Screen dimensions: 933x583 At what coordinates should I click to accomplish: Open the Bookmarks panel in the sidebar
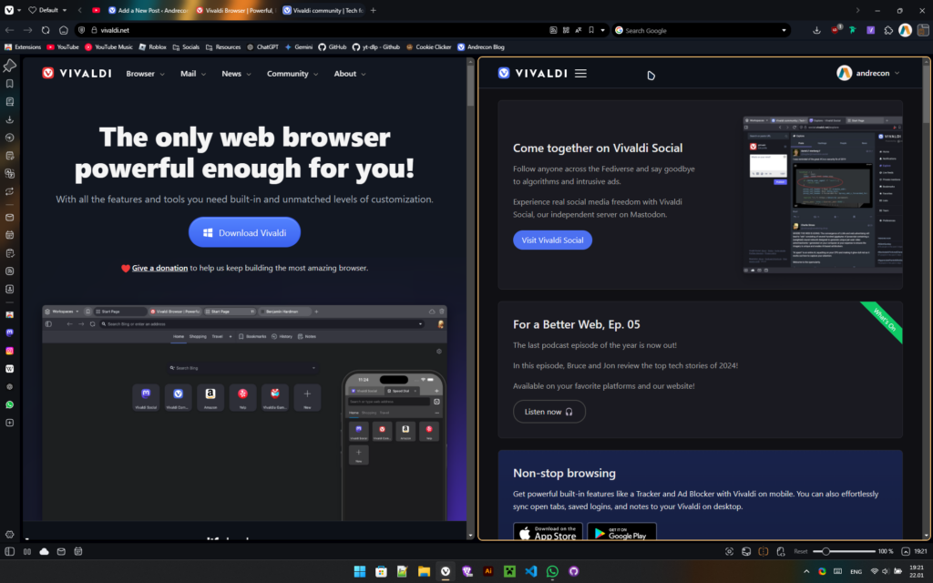tap(9, 84)
